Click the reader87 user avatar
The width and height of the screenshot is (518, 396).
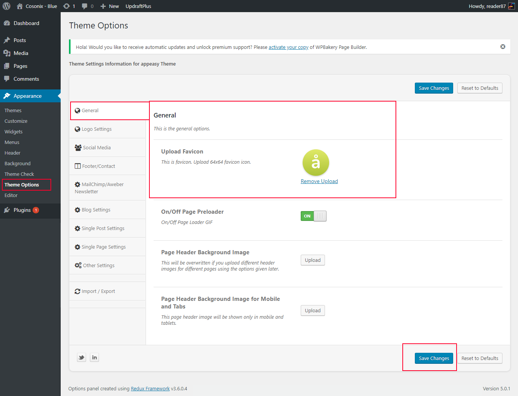click(x=511, y=6)
